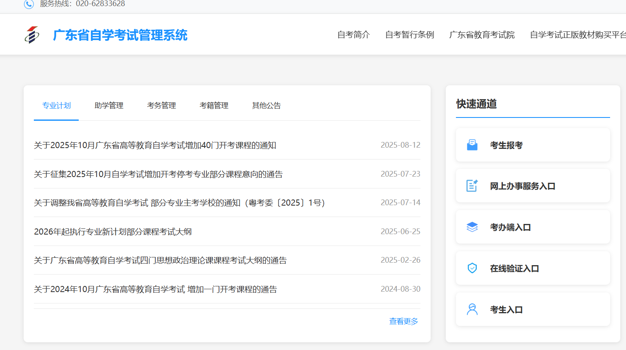Click the phone icon beside 服务热线

click(29, 4)
